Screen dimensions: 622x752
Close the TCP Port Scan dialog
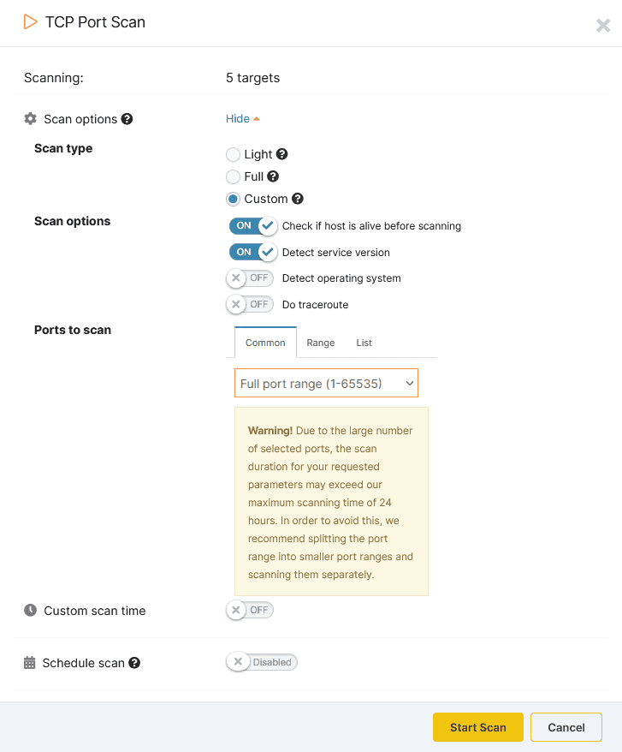point(602,25)
